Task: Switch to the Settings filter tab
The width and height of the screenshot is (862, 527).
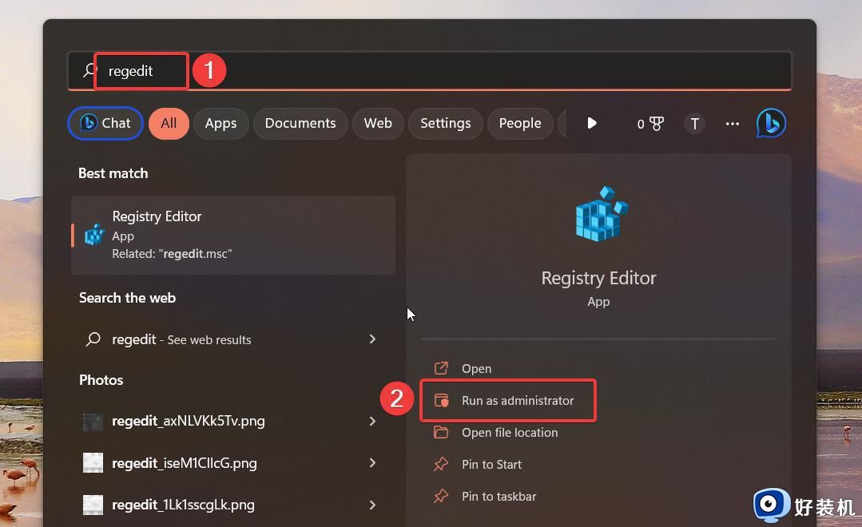Action: (x=445, y=123)
